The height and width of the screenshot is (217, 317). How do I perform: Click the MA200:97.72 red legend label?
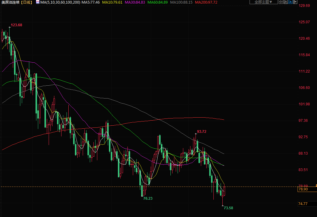click(206, 2)
